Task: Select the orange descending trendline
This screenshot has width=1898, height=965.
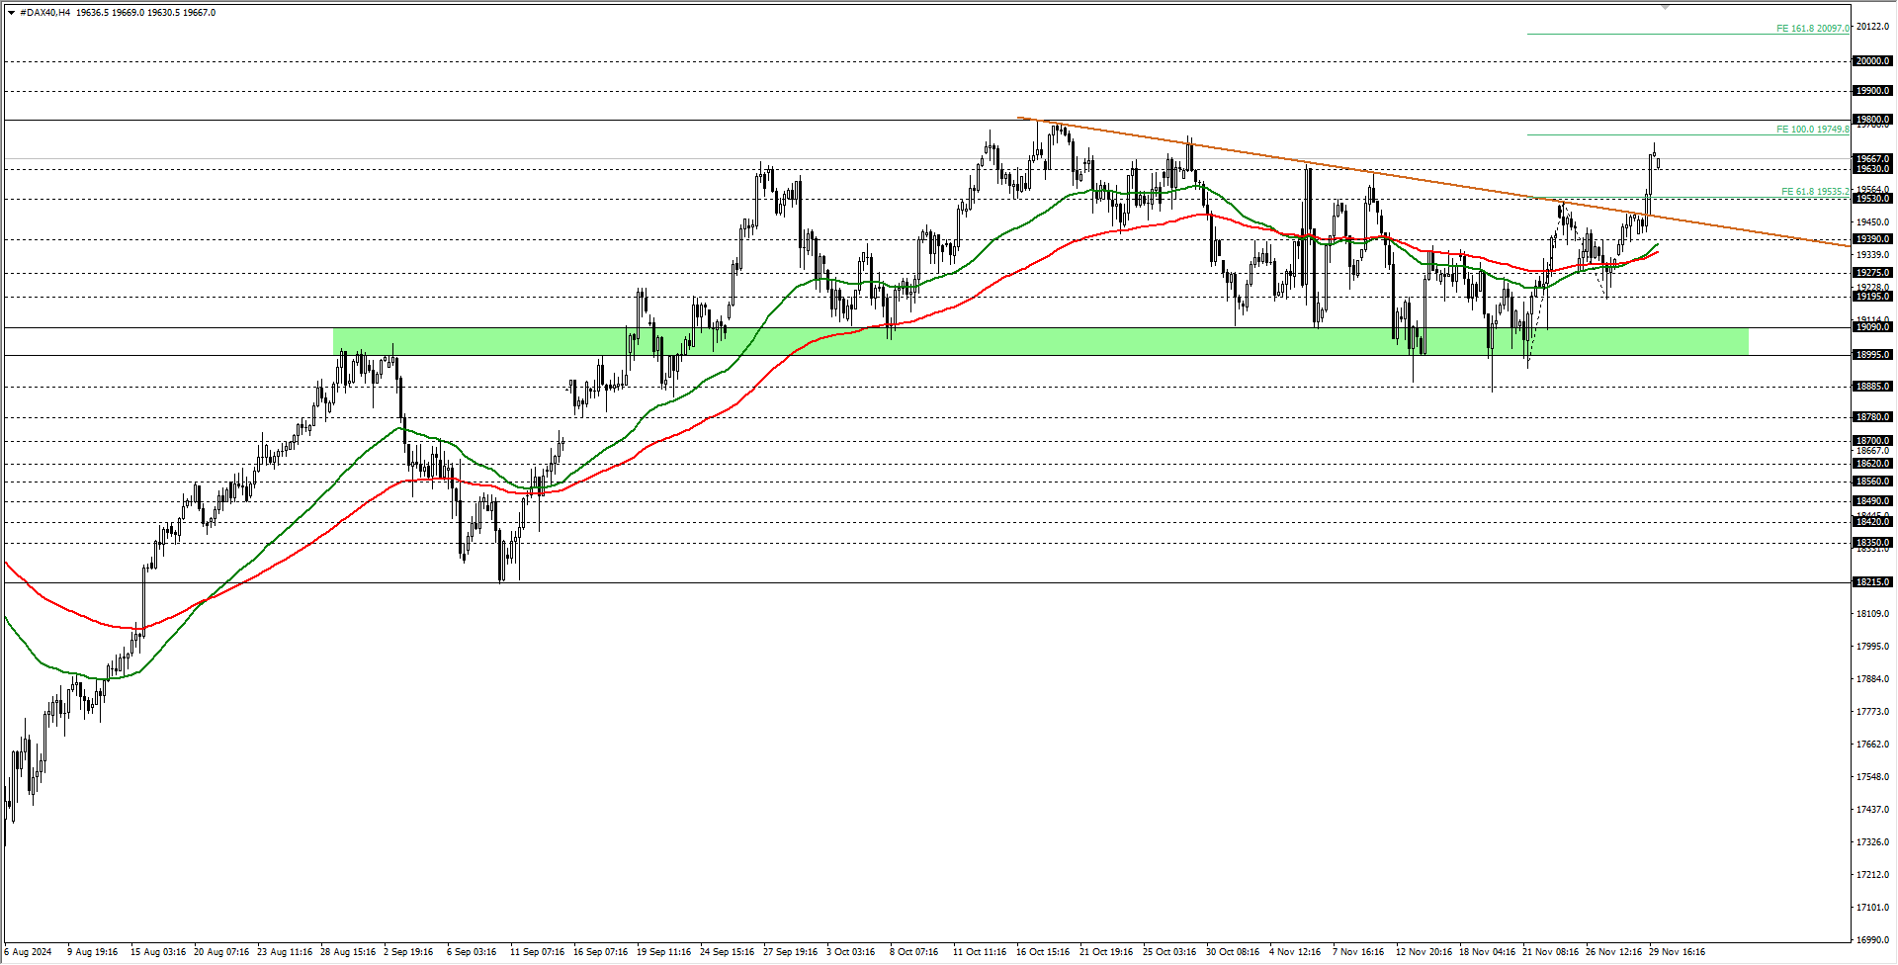Action: coord(1433,182)
